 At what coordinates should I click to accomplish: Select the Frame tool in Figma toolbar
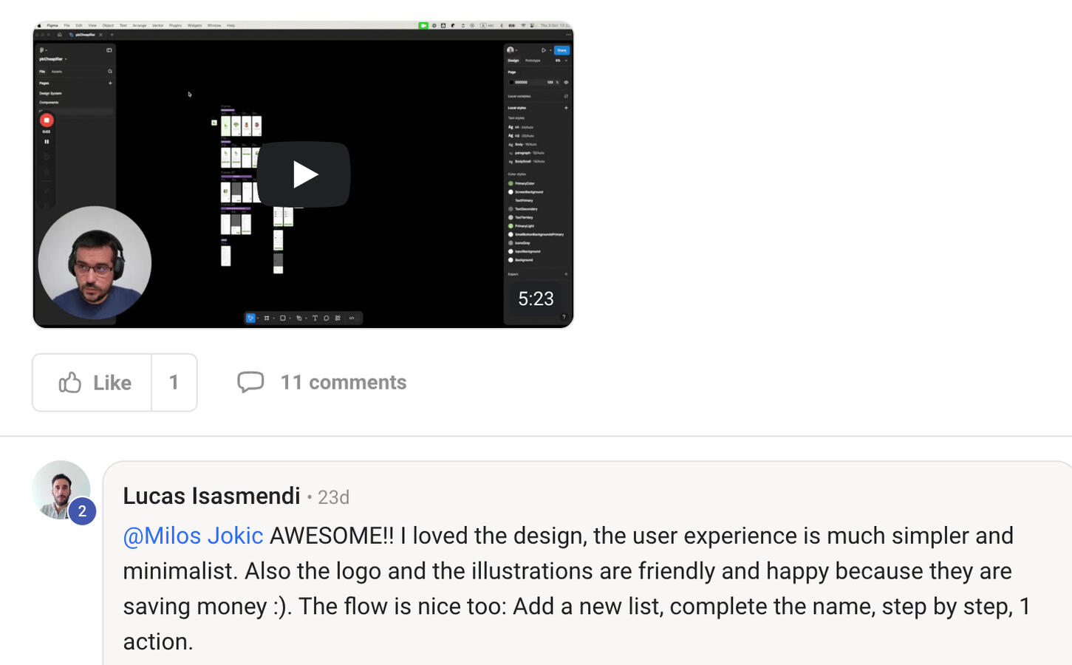click(267, 318)
